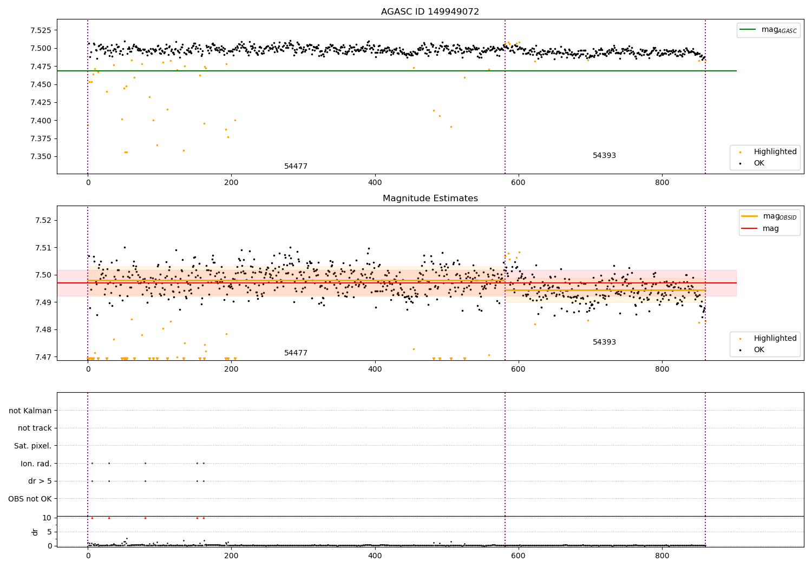Click the 7.48 tick in Magnitude Estimates
Image resolution: width=812 pixels, height=568 pixels.
(43, 330)
